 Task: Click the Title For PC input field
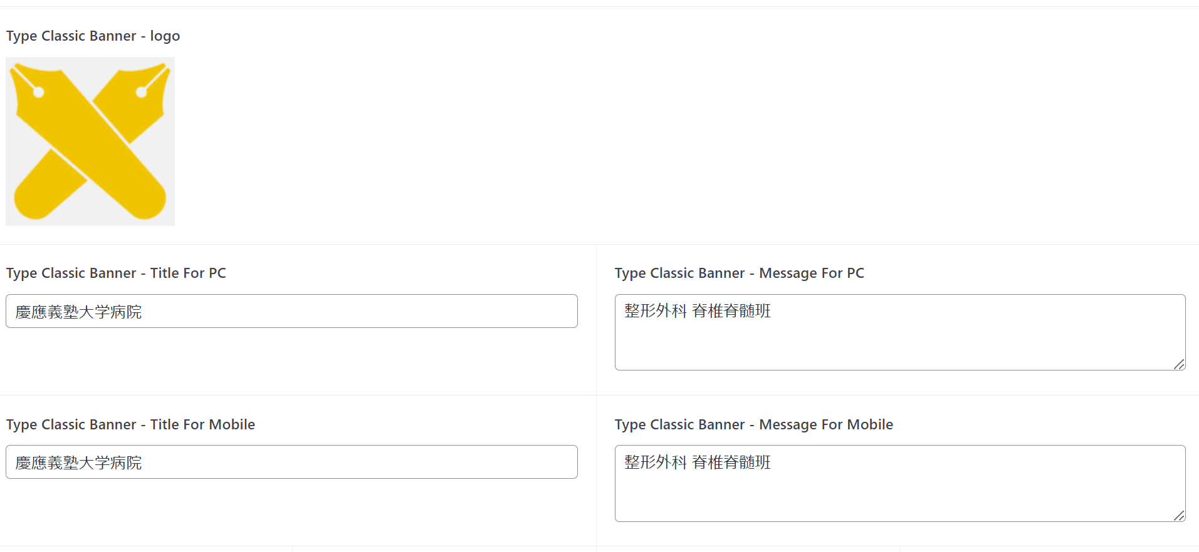pos(291,311)
